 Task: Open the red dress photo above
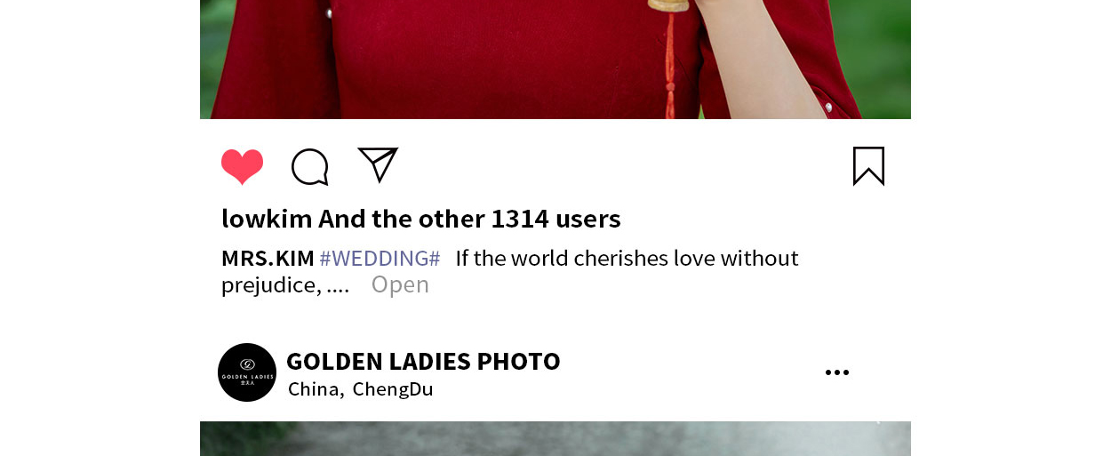555,60
